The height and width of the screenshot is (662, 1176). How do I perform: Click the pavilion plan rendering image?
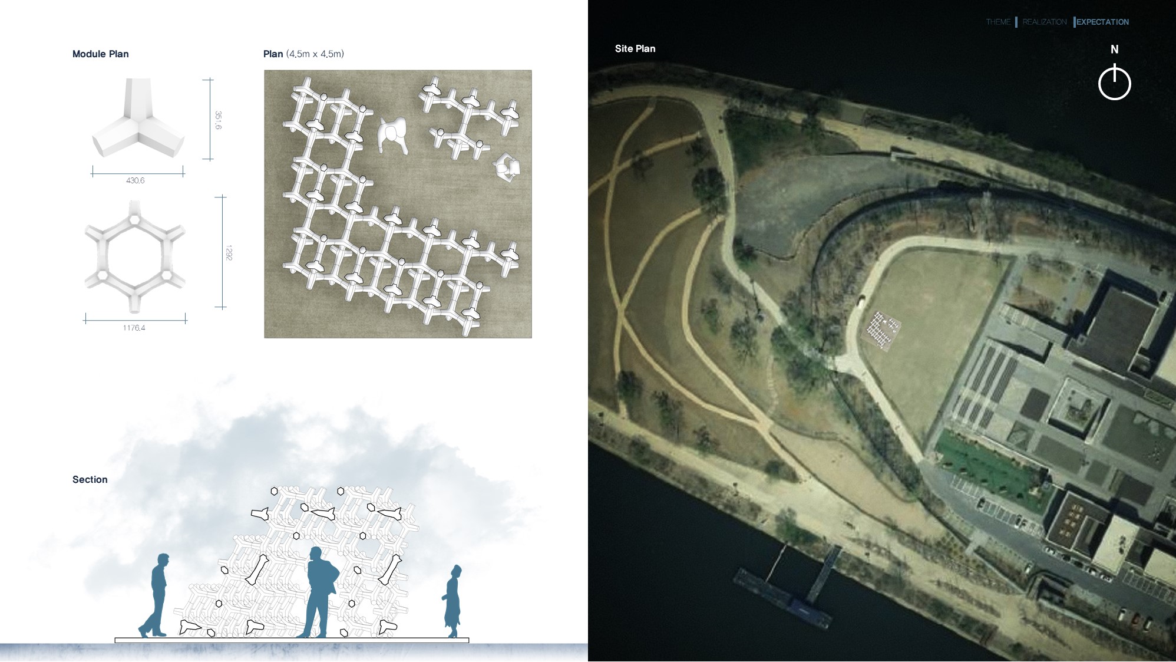[x=398, y=204]
